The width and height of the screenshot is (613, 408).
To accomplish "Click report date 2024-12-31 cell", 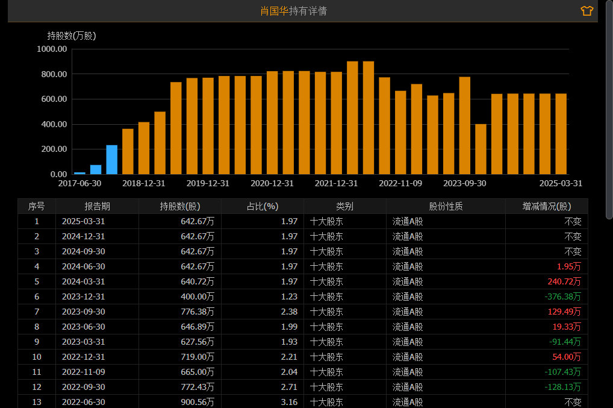I will click(x=83, y=236).
